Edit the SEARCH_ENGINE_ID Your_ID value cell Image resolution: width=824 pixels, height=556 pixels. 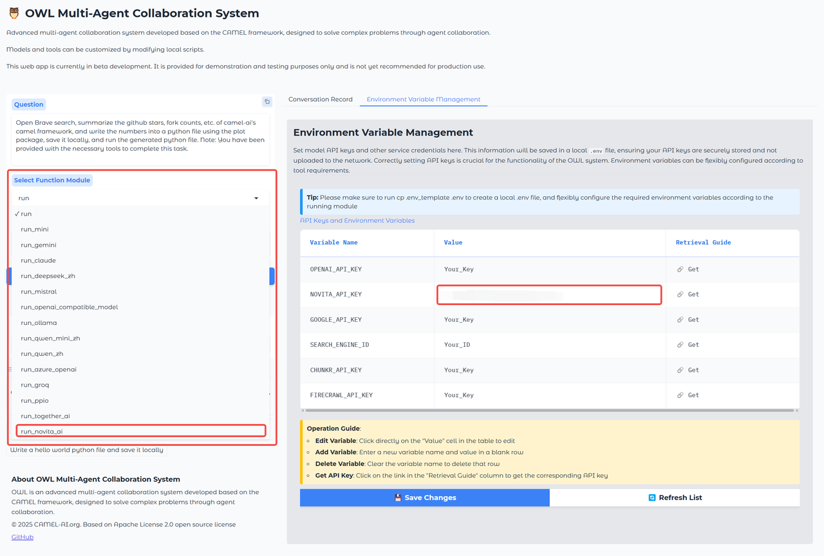pos(550,344)
